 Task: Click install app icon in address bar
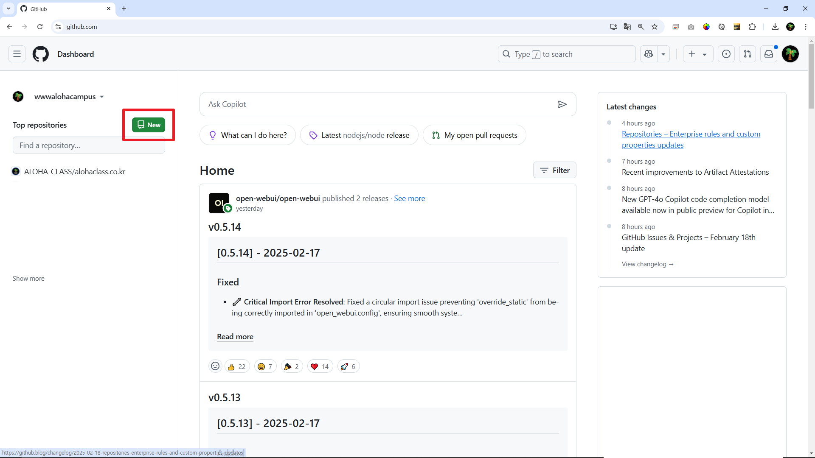[x=613, y=27]
